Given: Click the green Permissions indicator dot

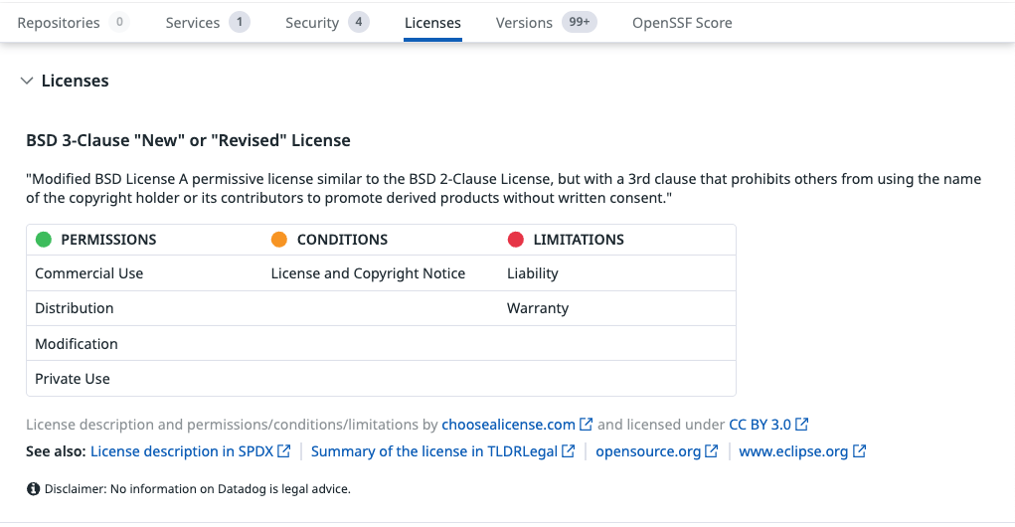Looking at the screenshot, I should click(44, 240).
